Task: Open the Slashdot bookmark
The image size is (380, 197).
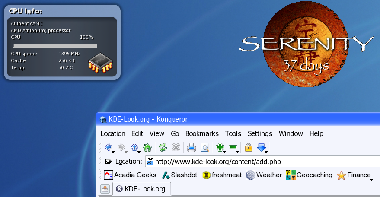Action: (x=179, y=175)
